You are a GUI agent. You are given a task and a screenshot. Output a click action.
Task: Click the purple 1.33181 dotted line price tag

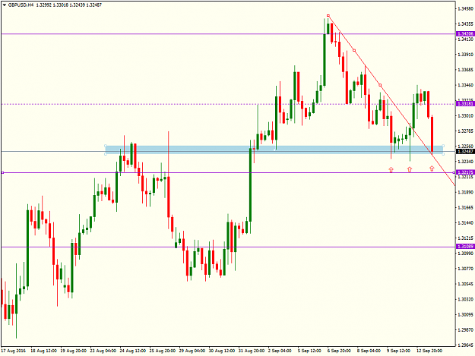pos(465,104)
